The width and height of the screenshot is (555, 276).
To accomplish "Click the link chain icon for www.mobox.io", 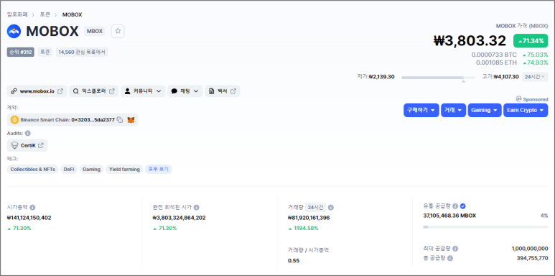I will click(x=14, y=91).
